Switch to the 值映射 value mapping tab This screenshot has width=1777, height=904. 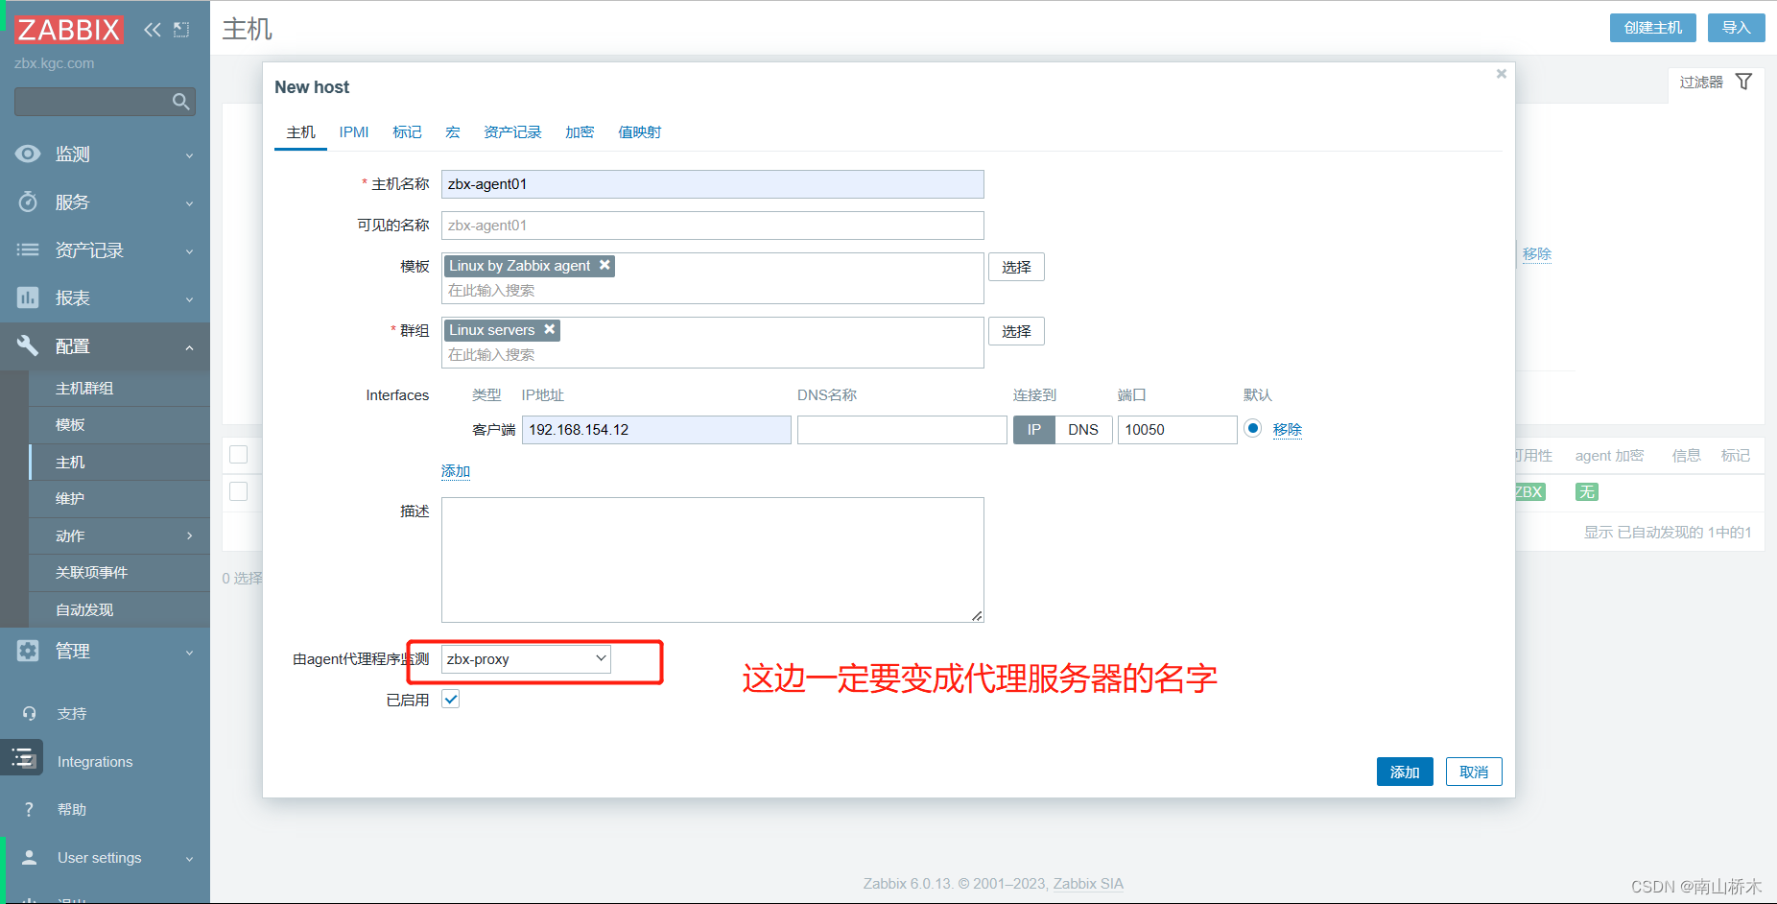point(640,132)
